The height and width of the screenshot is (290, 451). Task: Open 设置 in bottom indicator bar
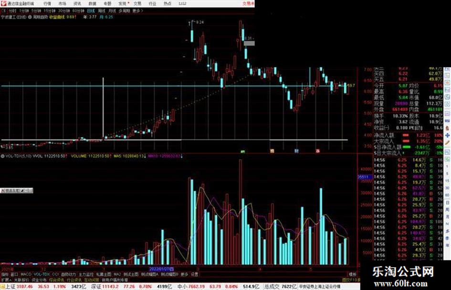[x=195, y=274]
